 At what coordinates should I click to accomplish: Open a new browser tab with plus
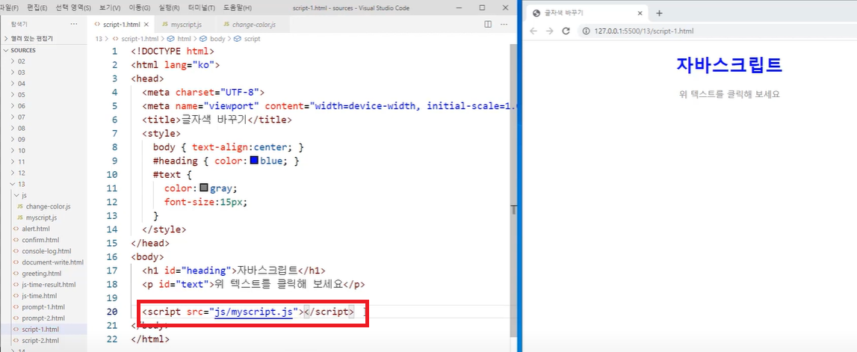coord(659,13)
